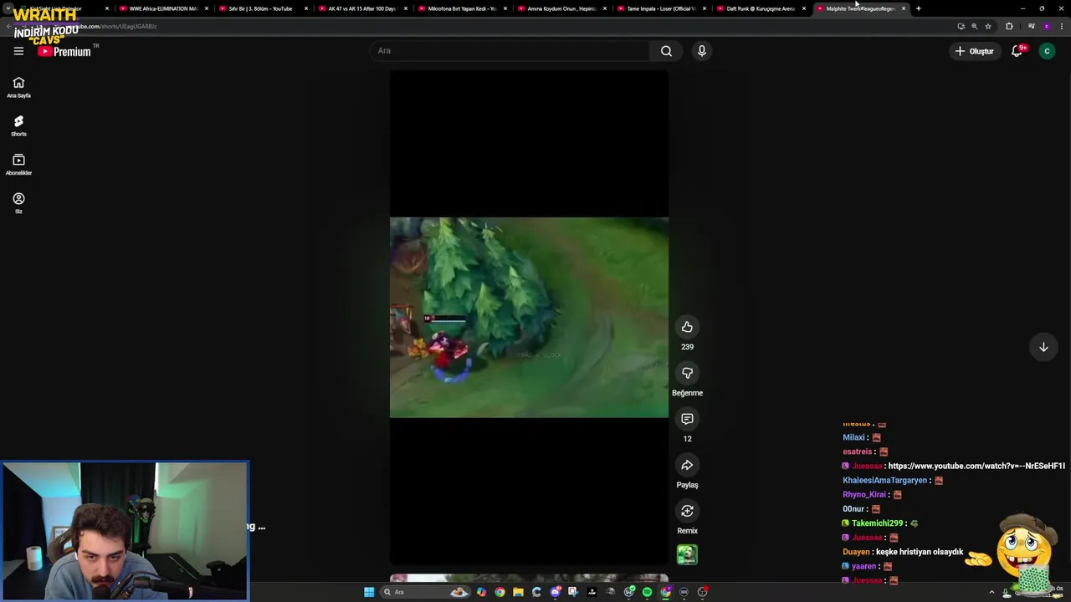Viewport: 1071px width, 602px height.
Task: Open Copilot from taskbar
Action: pyautogui.click(x=481, y=592)
